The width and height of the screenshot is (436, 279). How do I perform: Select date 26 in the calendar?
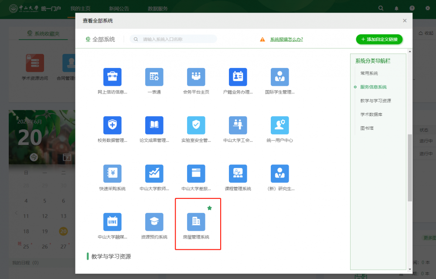(45, 246)
